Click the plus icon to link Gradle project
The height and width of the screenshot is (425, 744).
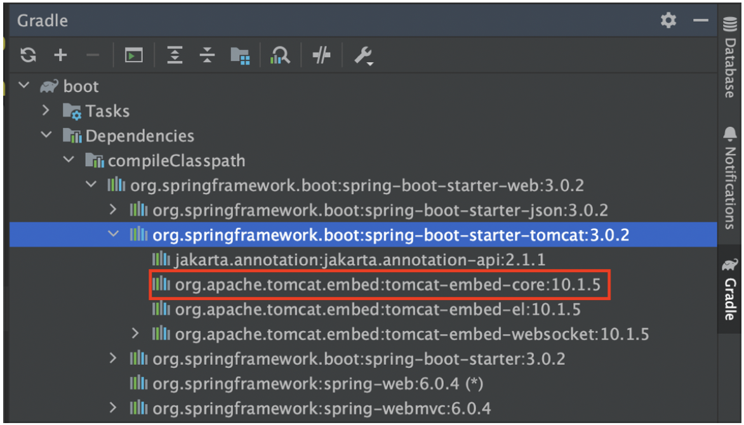tap(60, 55)
